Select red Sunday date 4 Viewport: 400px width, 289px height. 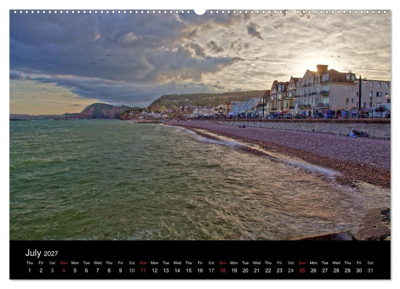coord(63,270)
